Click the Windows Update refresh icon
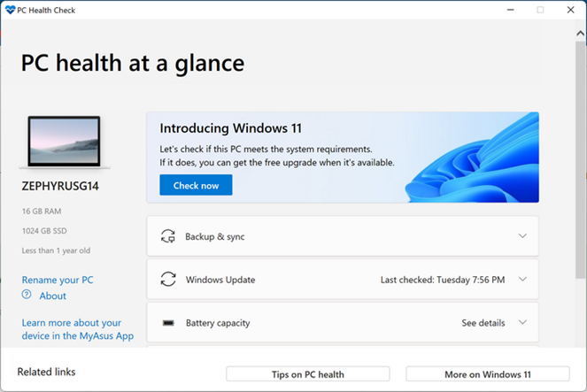This screenshot has height=392, width=587. (168, 279)
